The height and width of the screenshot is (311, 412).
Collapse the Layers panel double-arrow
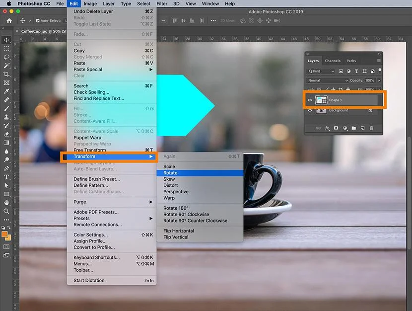379,54
